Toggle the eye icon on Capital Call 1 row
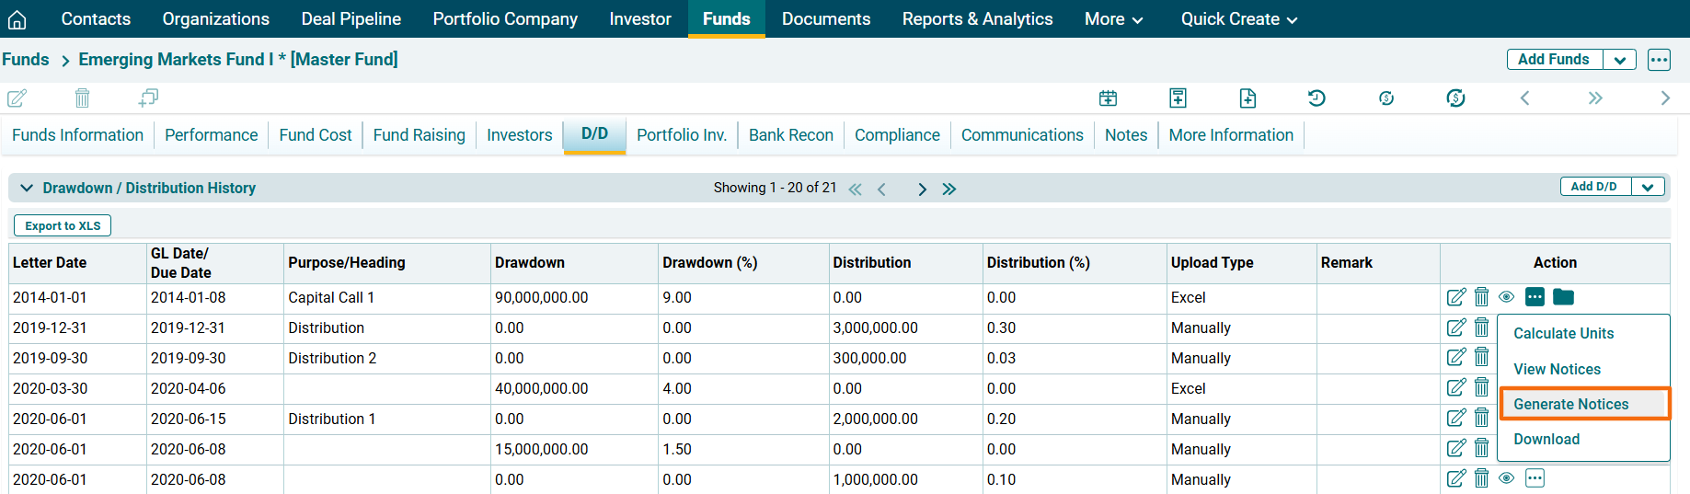This screenshot has width=1690, height=494. click(x=1506, y=297)
